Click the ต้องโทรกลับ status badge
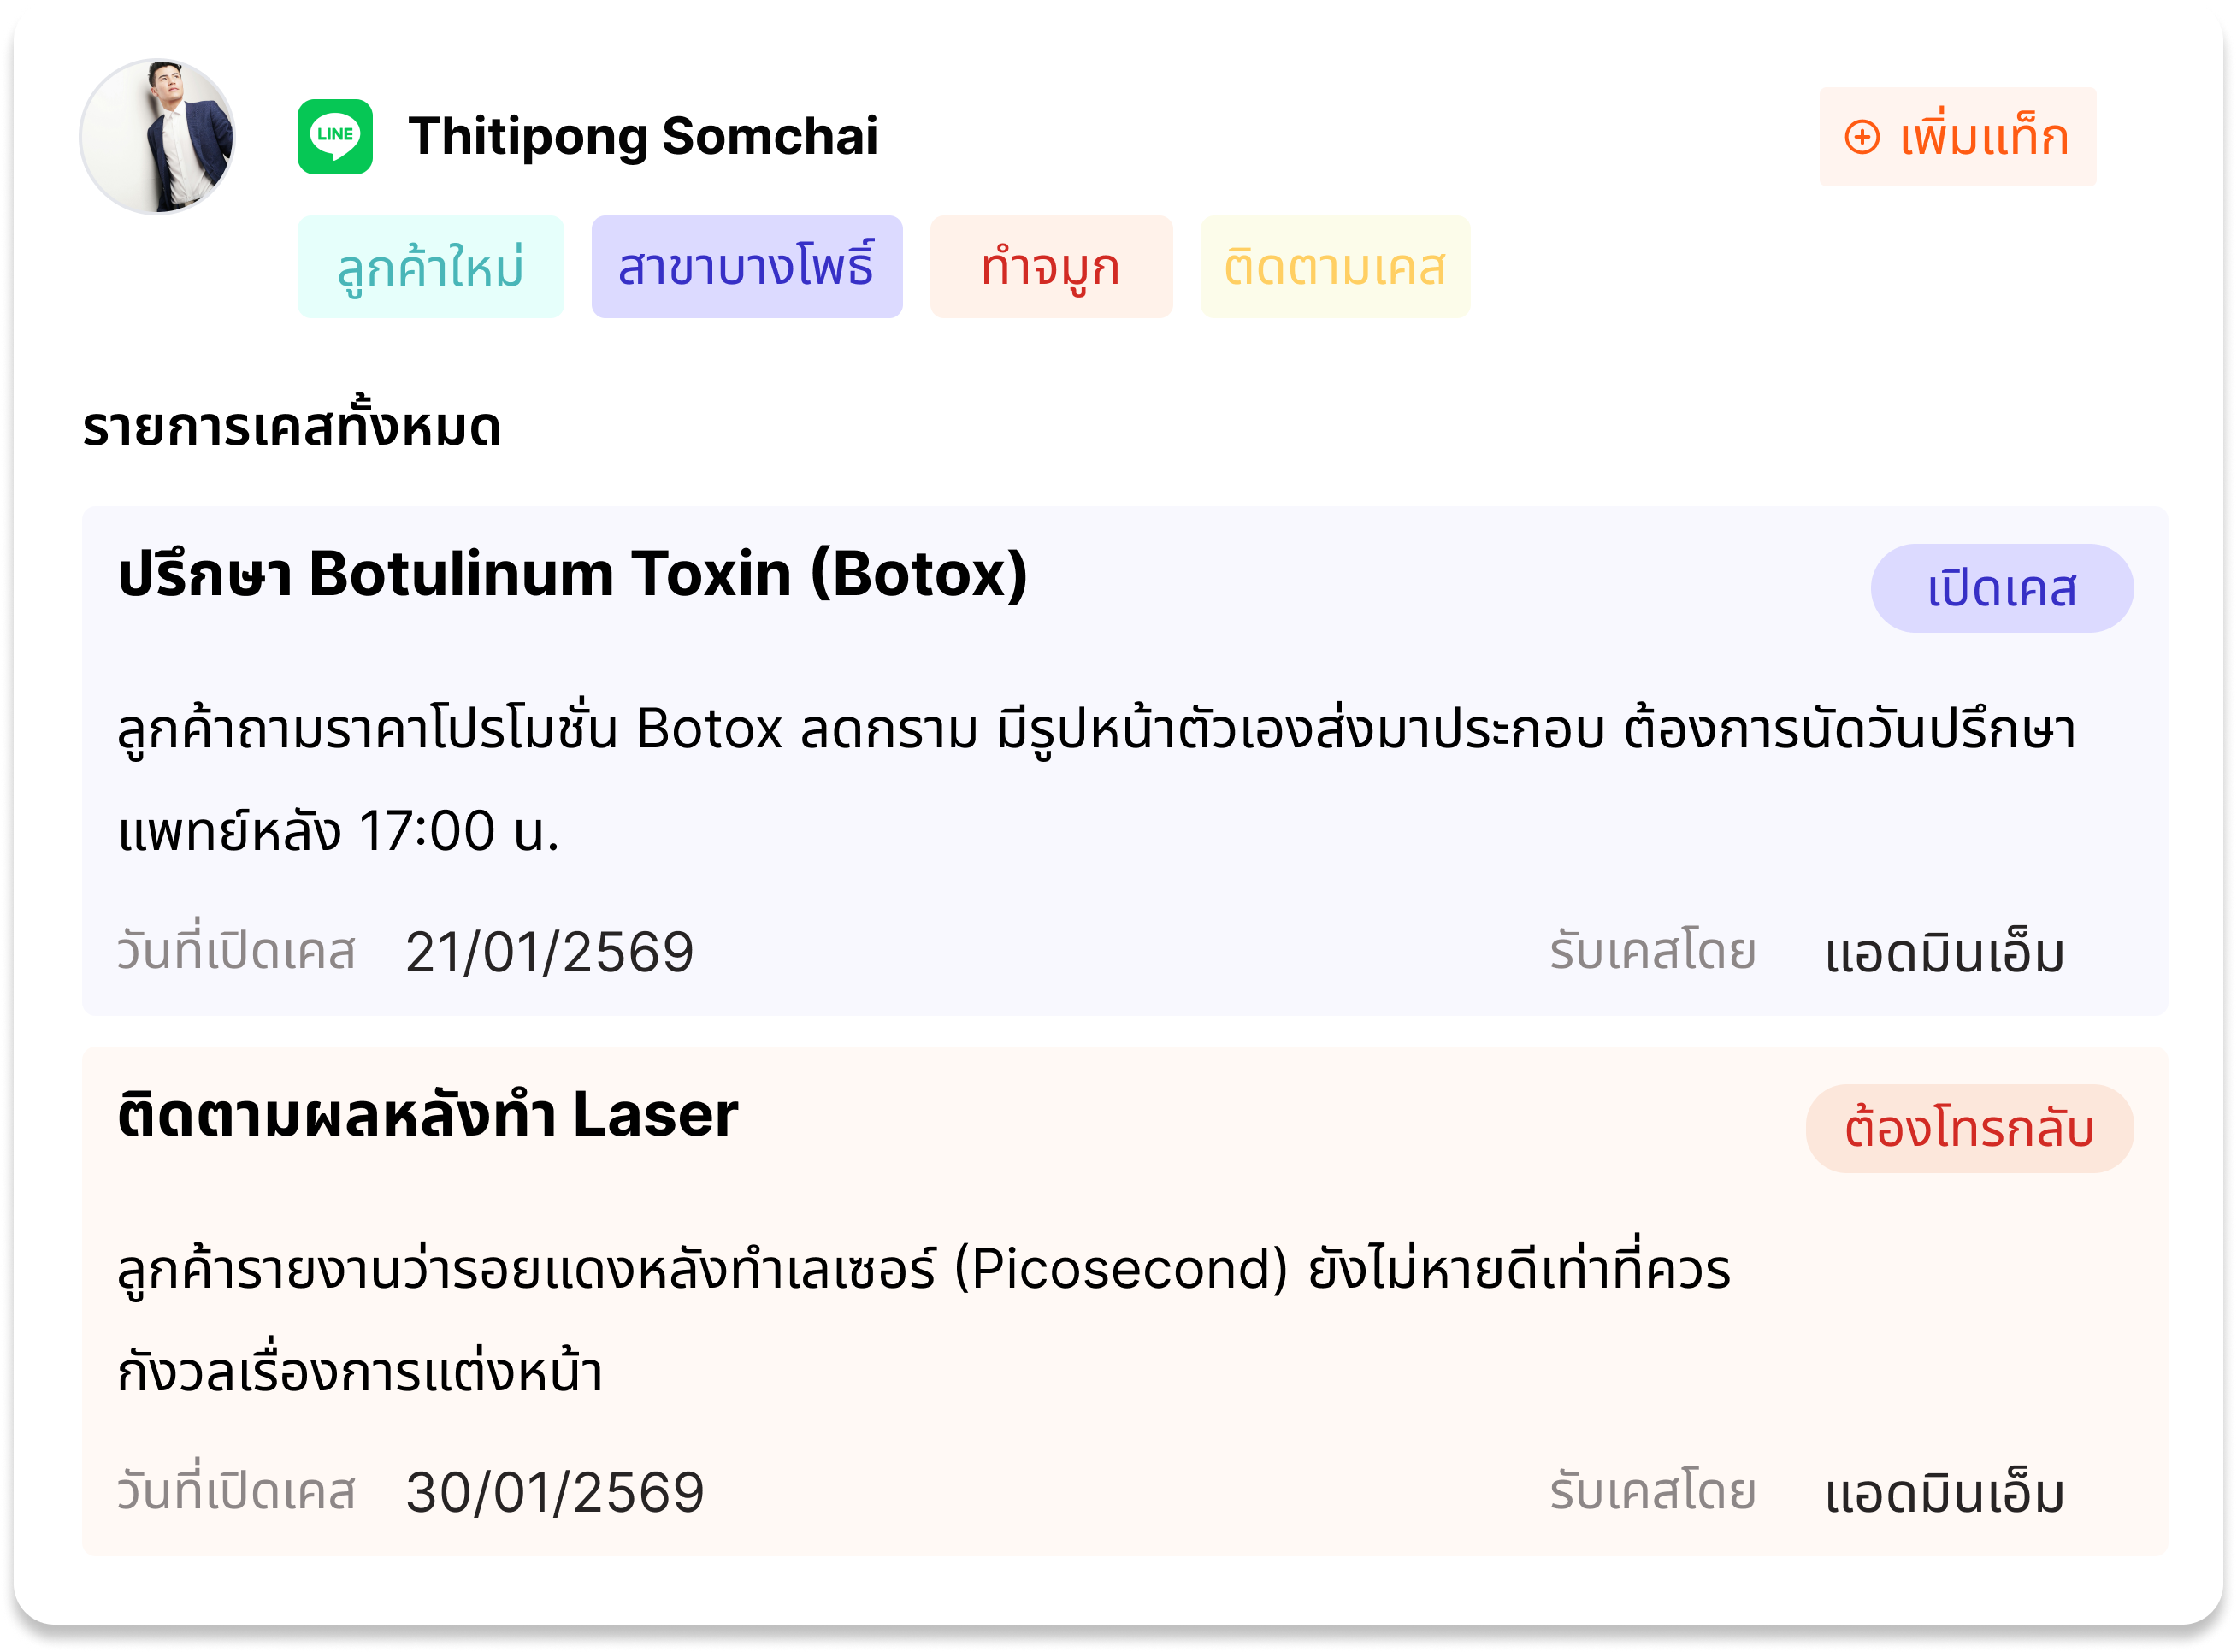2237x1652 pixels. point(1968,1128)
